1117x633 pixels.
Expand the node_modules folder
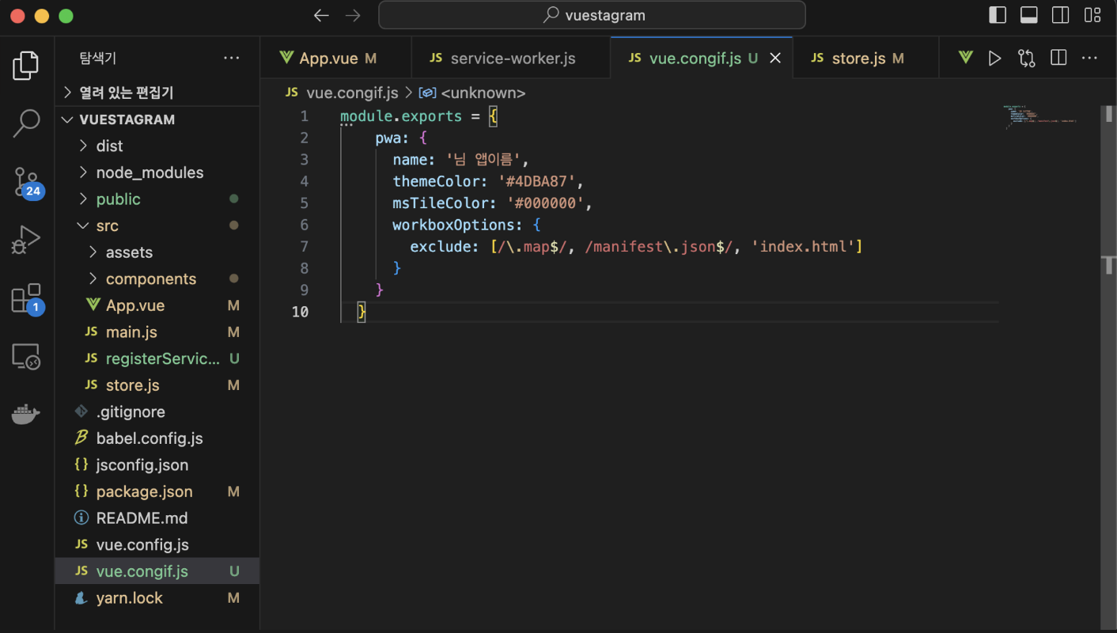point(157,172)
